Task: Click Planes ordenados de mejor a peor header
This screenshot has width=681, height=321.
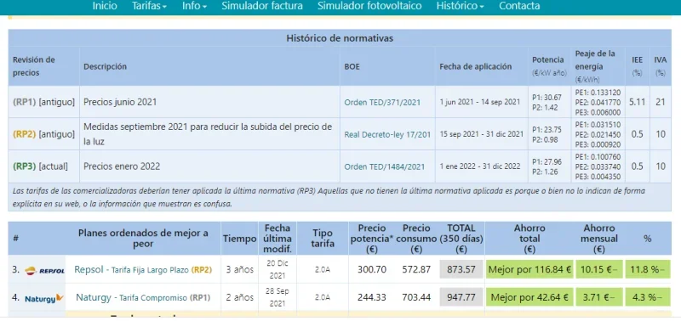Action: coord(143,239)
